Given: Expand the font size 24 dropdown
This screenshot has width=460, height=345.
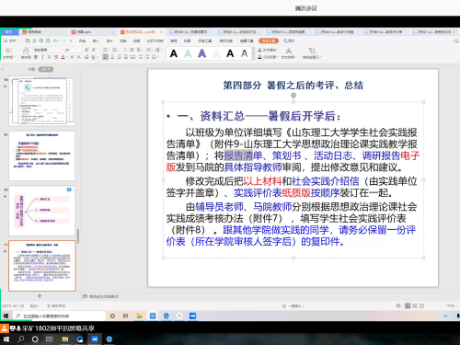Looking at the screenshot, I should [x=81, y=50].
